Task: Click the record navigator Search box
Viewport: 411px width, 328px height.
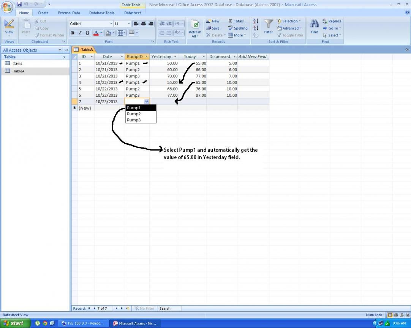Action: point(170,309)
